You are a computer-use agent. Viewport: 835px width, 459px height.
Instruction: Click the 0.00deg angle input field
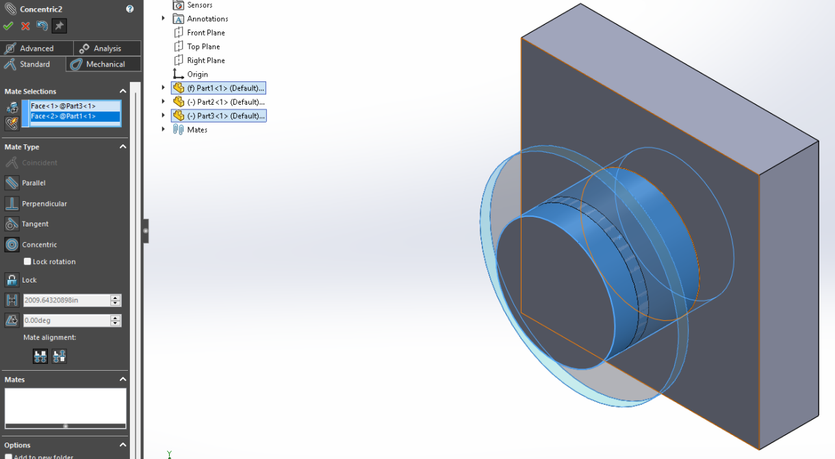(x=66, y=320)
